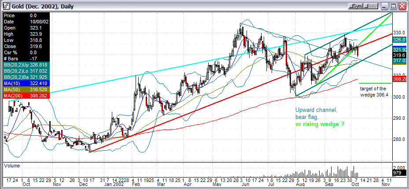Click the red 308.28 price axis marker
409x189 pixels.
coord(399,79)
